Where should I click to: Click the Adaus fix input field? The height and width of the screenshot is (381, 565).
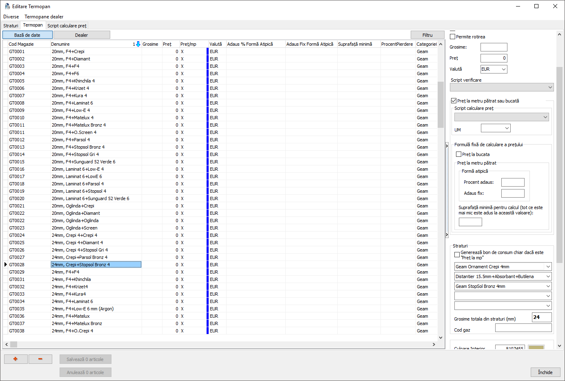[x=513, y=194]
